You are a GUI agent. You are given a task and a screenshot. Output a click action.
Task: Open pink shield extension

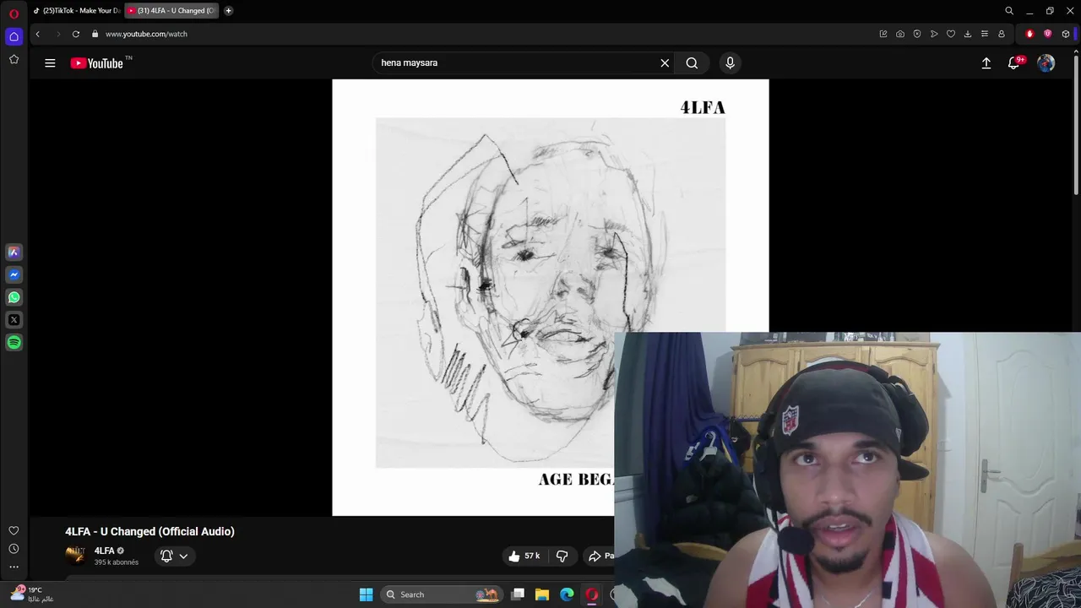pos(1048,34)
